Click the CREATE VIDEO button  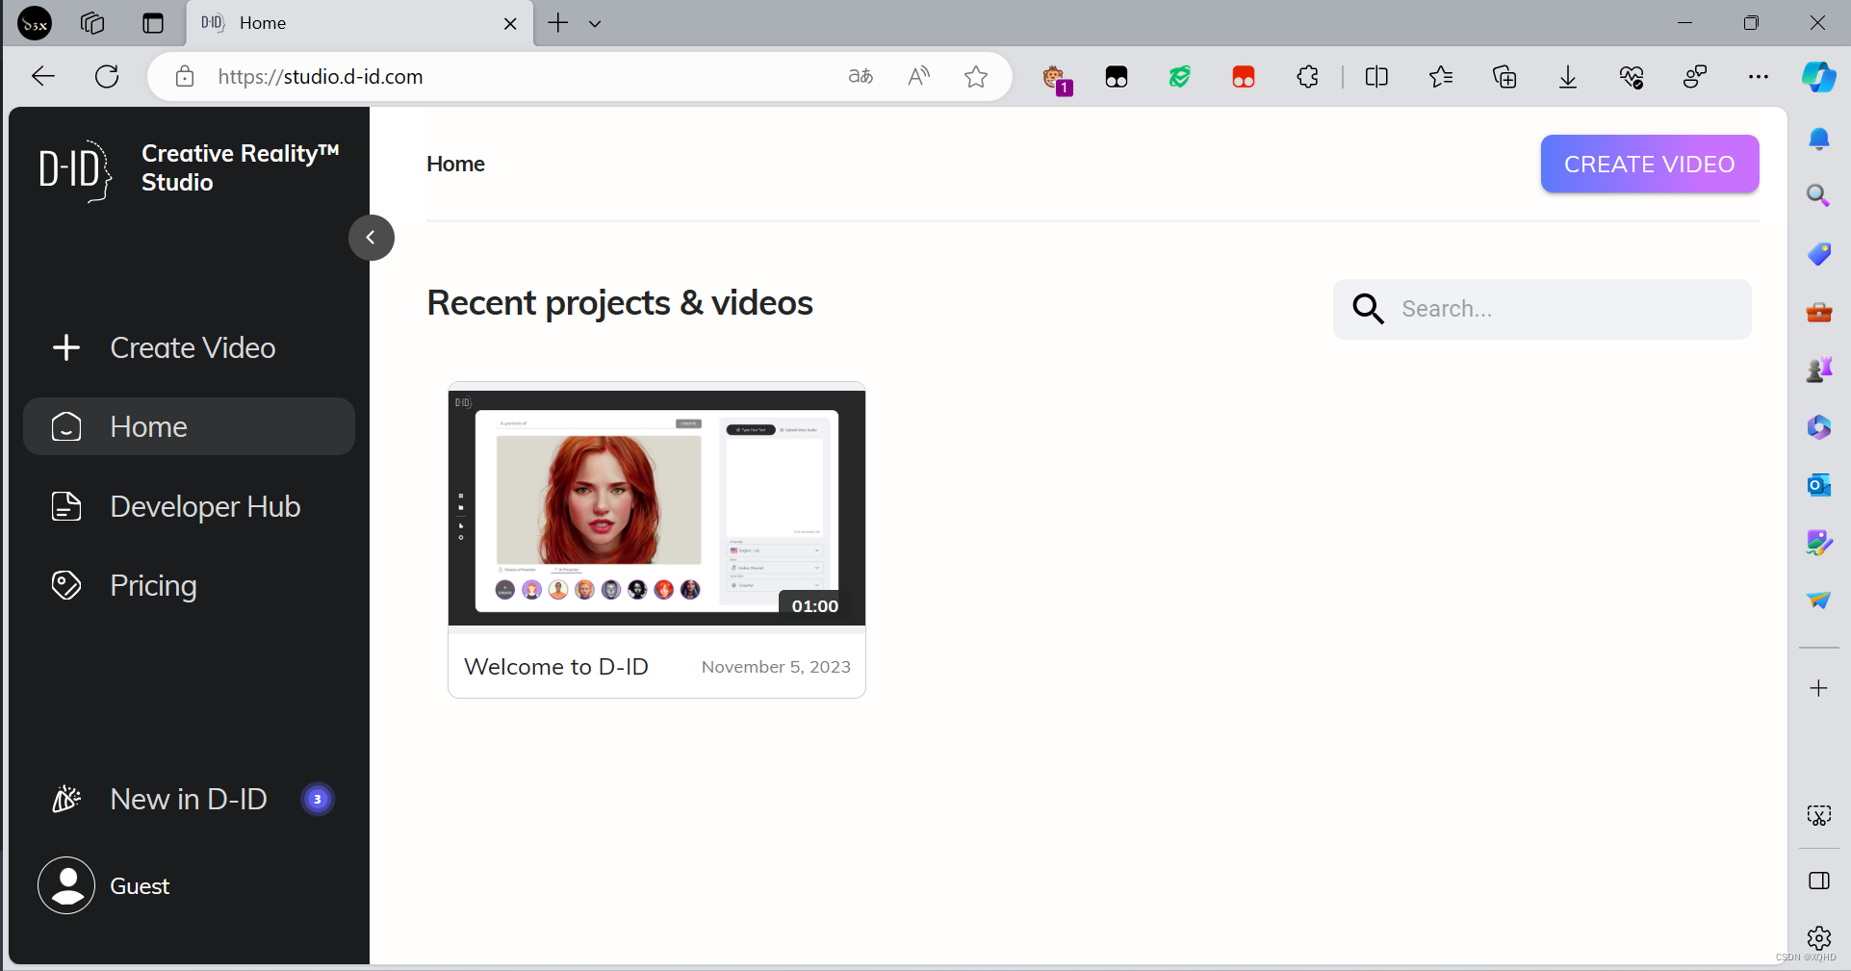1649,164
